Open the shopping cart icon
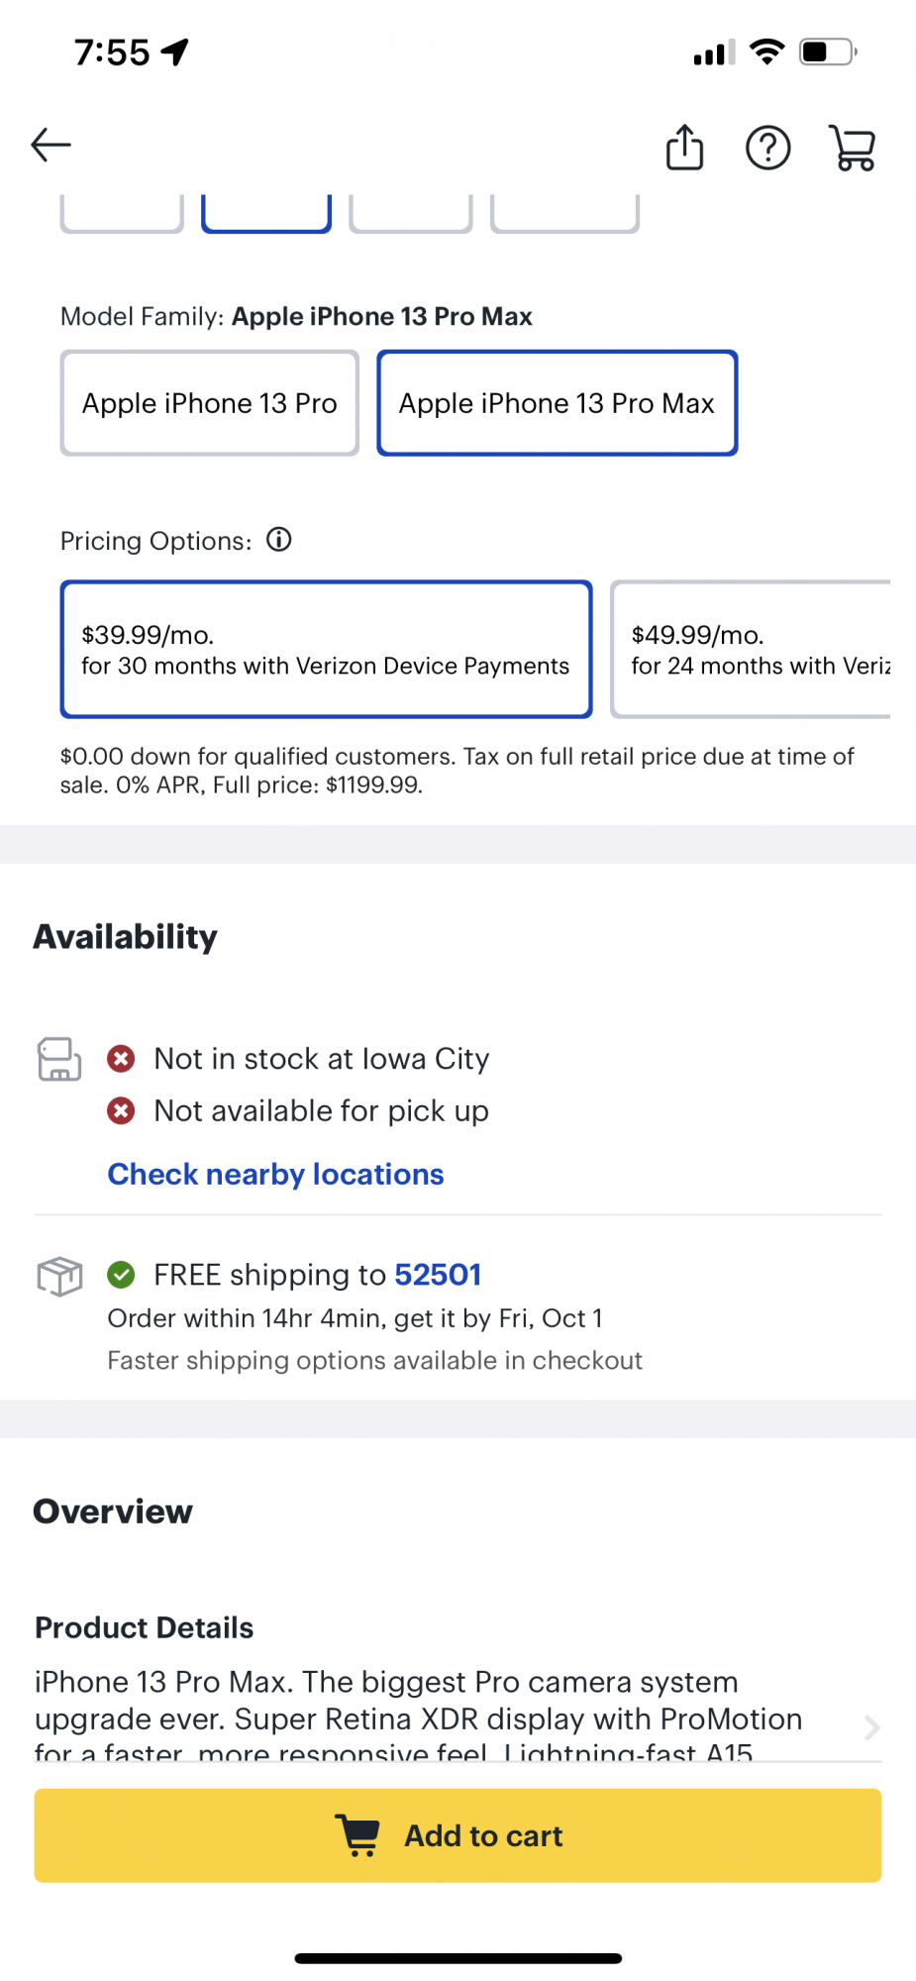Screen dimensions: 916x1981 tap(852, 148)
